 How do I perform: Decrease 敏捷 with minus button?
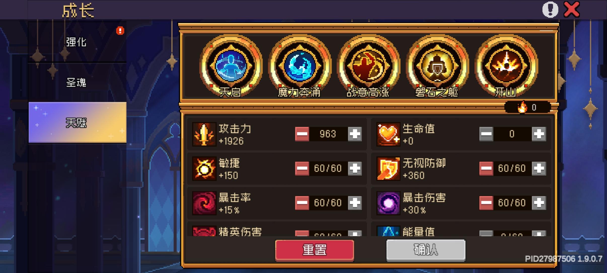click(x=302, y=168)
